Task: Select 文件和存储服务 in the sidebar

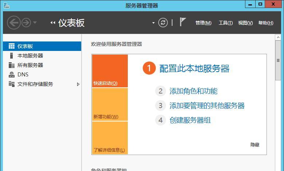Action: pyautogui.click(x=42, y=84)
